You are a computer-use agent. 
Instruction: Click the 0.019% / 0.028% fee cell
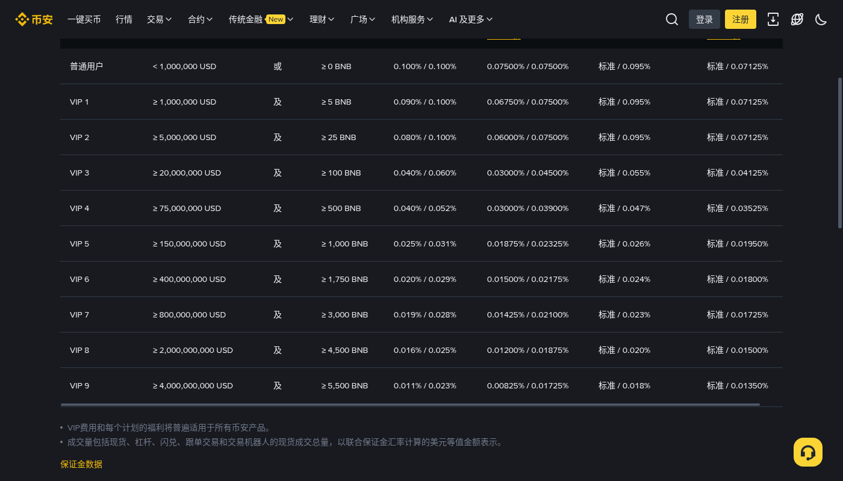pyautogui.click(x=425, y=314)
